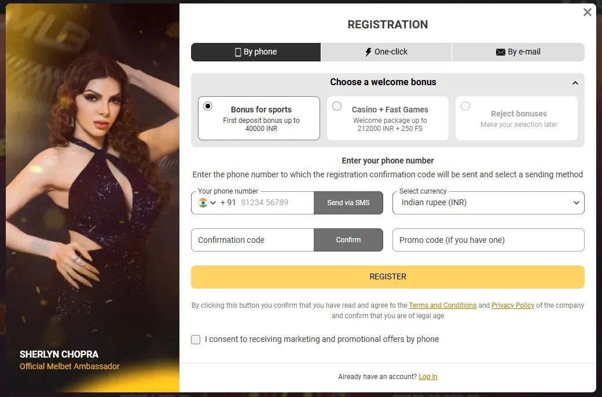
Task: Click the envelope icon for e-mail registration
Action: [501, 52]
